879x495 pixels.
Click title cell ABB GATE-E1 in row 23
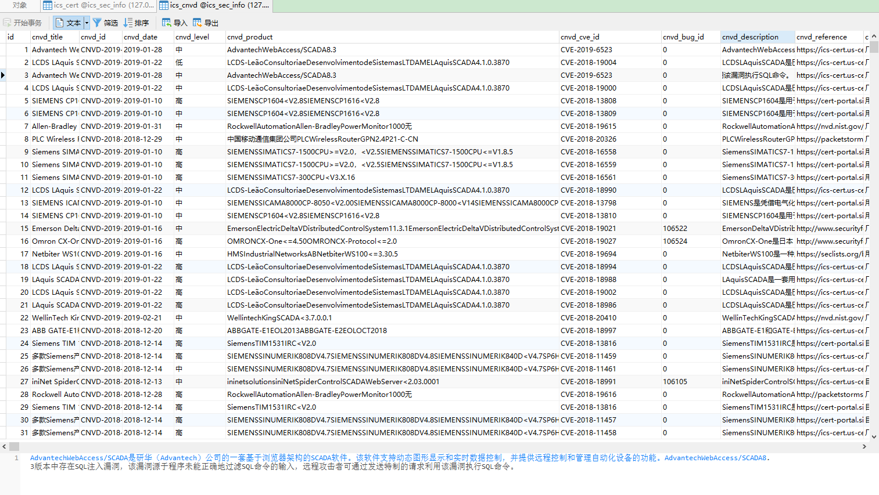point(55,330)
